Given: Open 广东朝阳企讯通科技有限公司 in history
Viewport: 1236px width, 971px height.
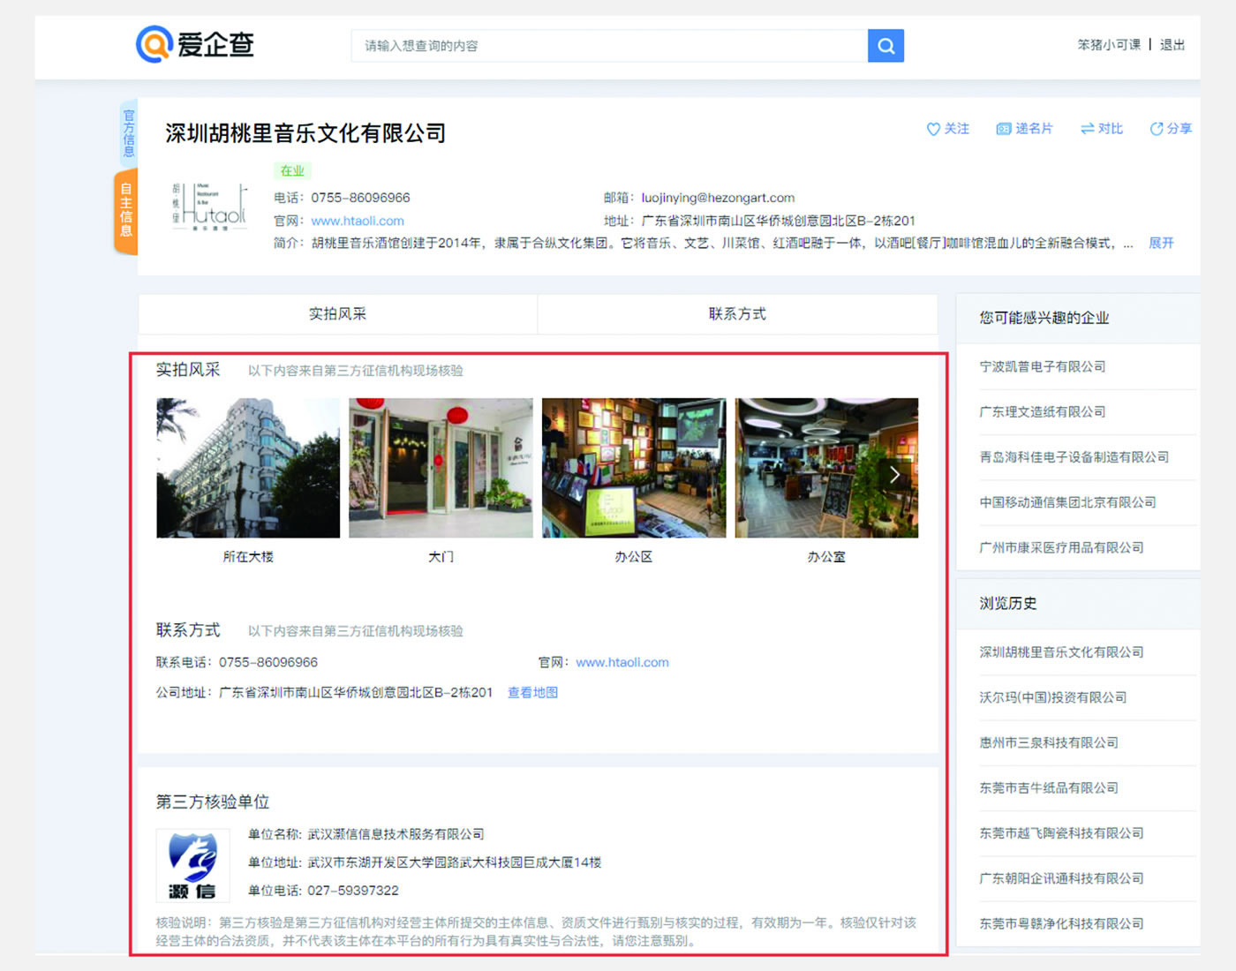Looking at the screenshot, I should (x=1062, y=878).
